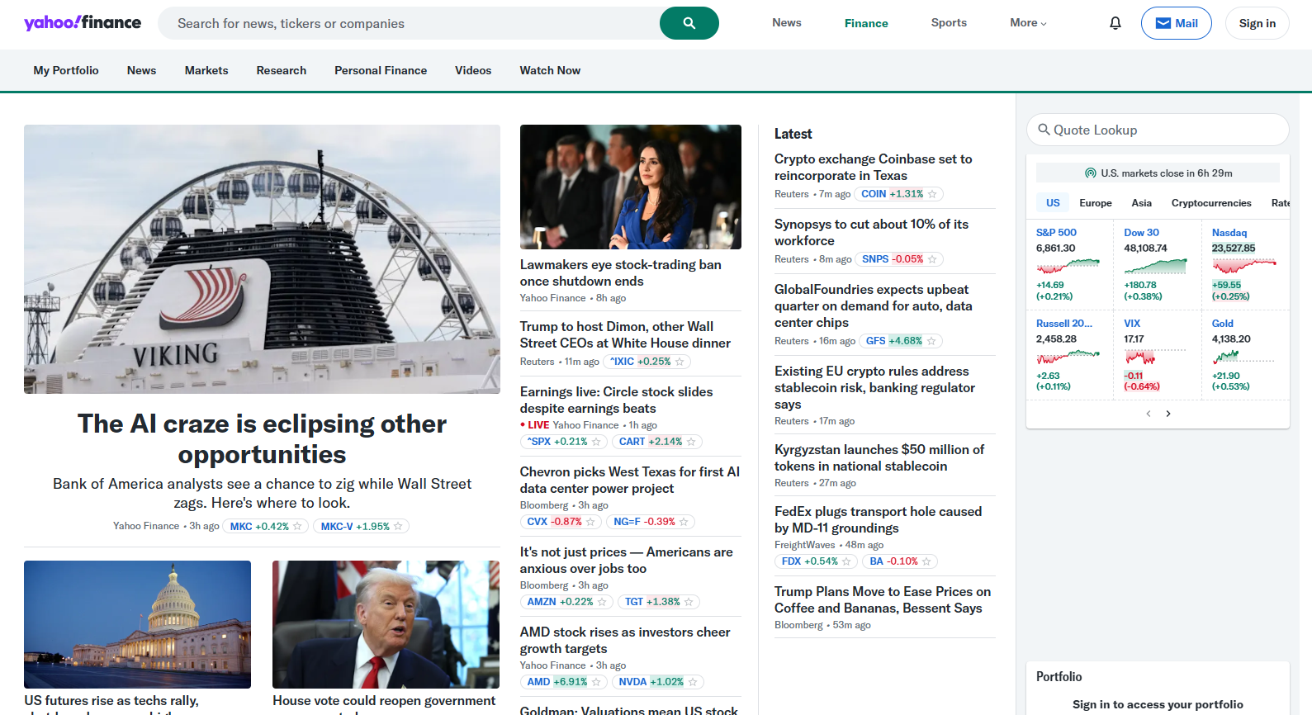
Task: Switch to the Europe markets tab
Action: [1095, 203]
